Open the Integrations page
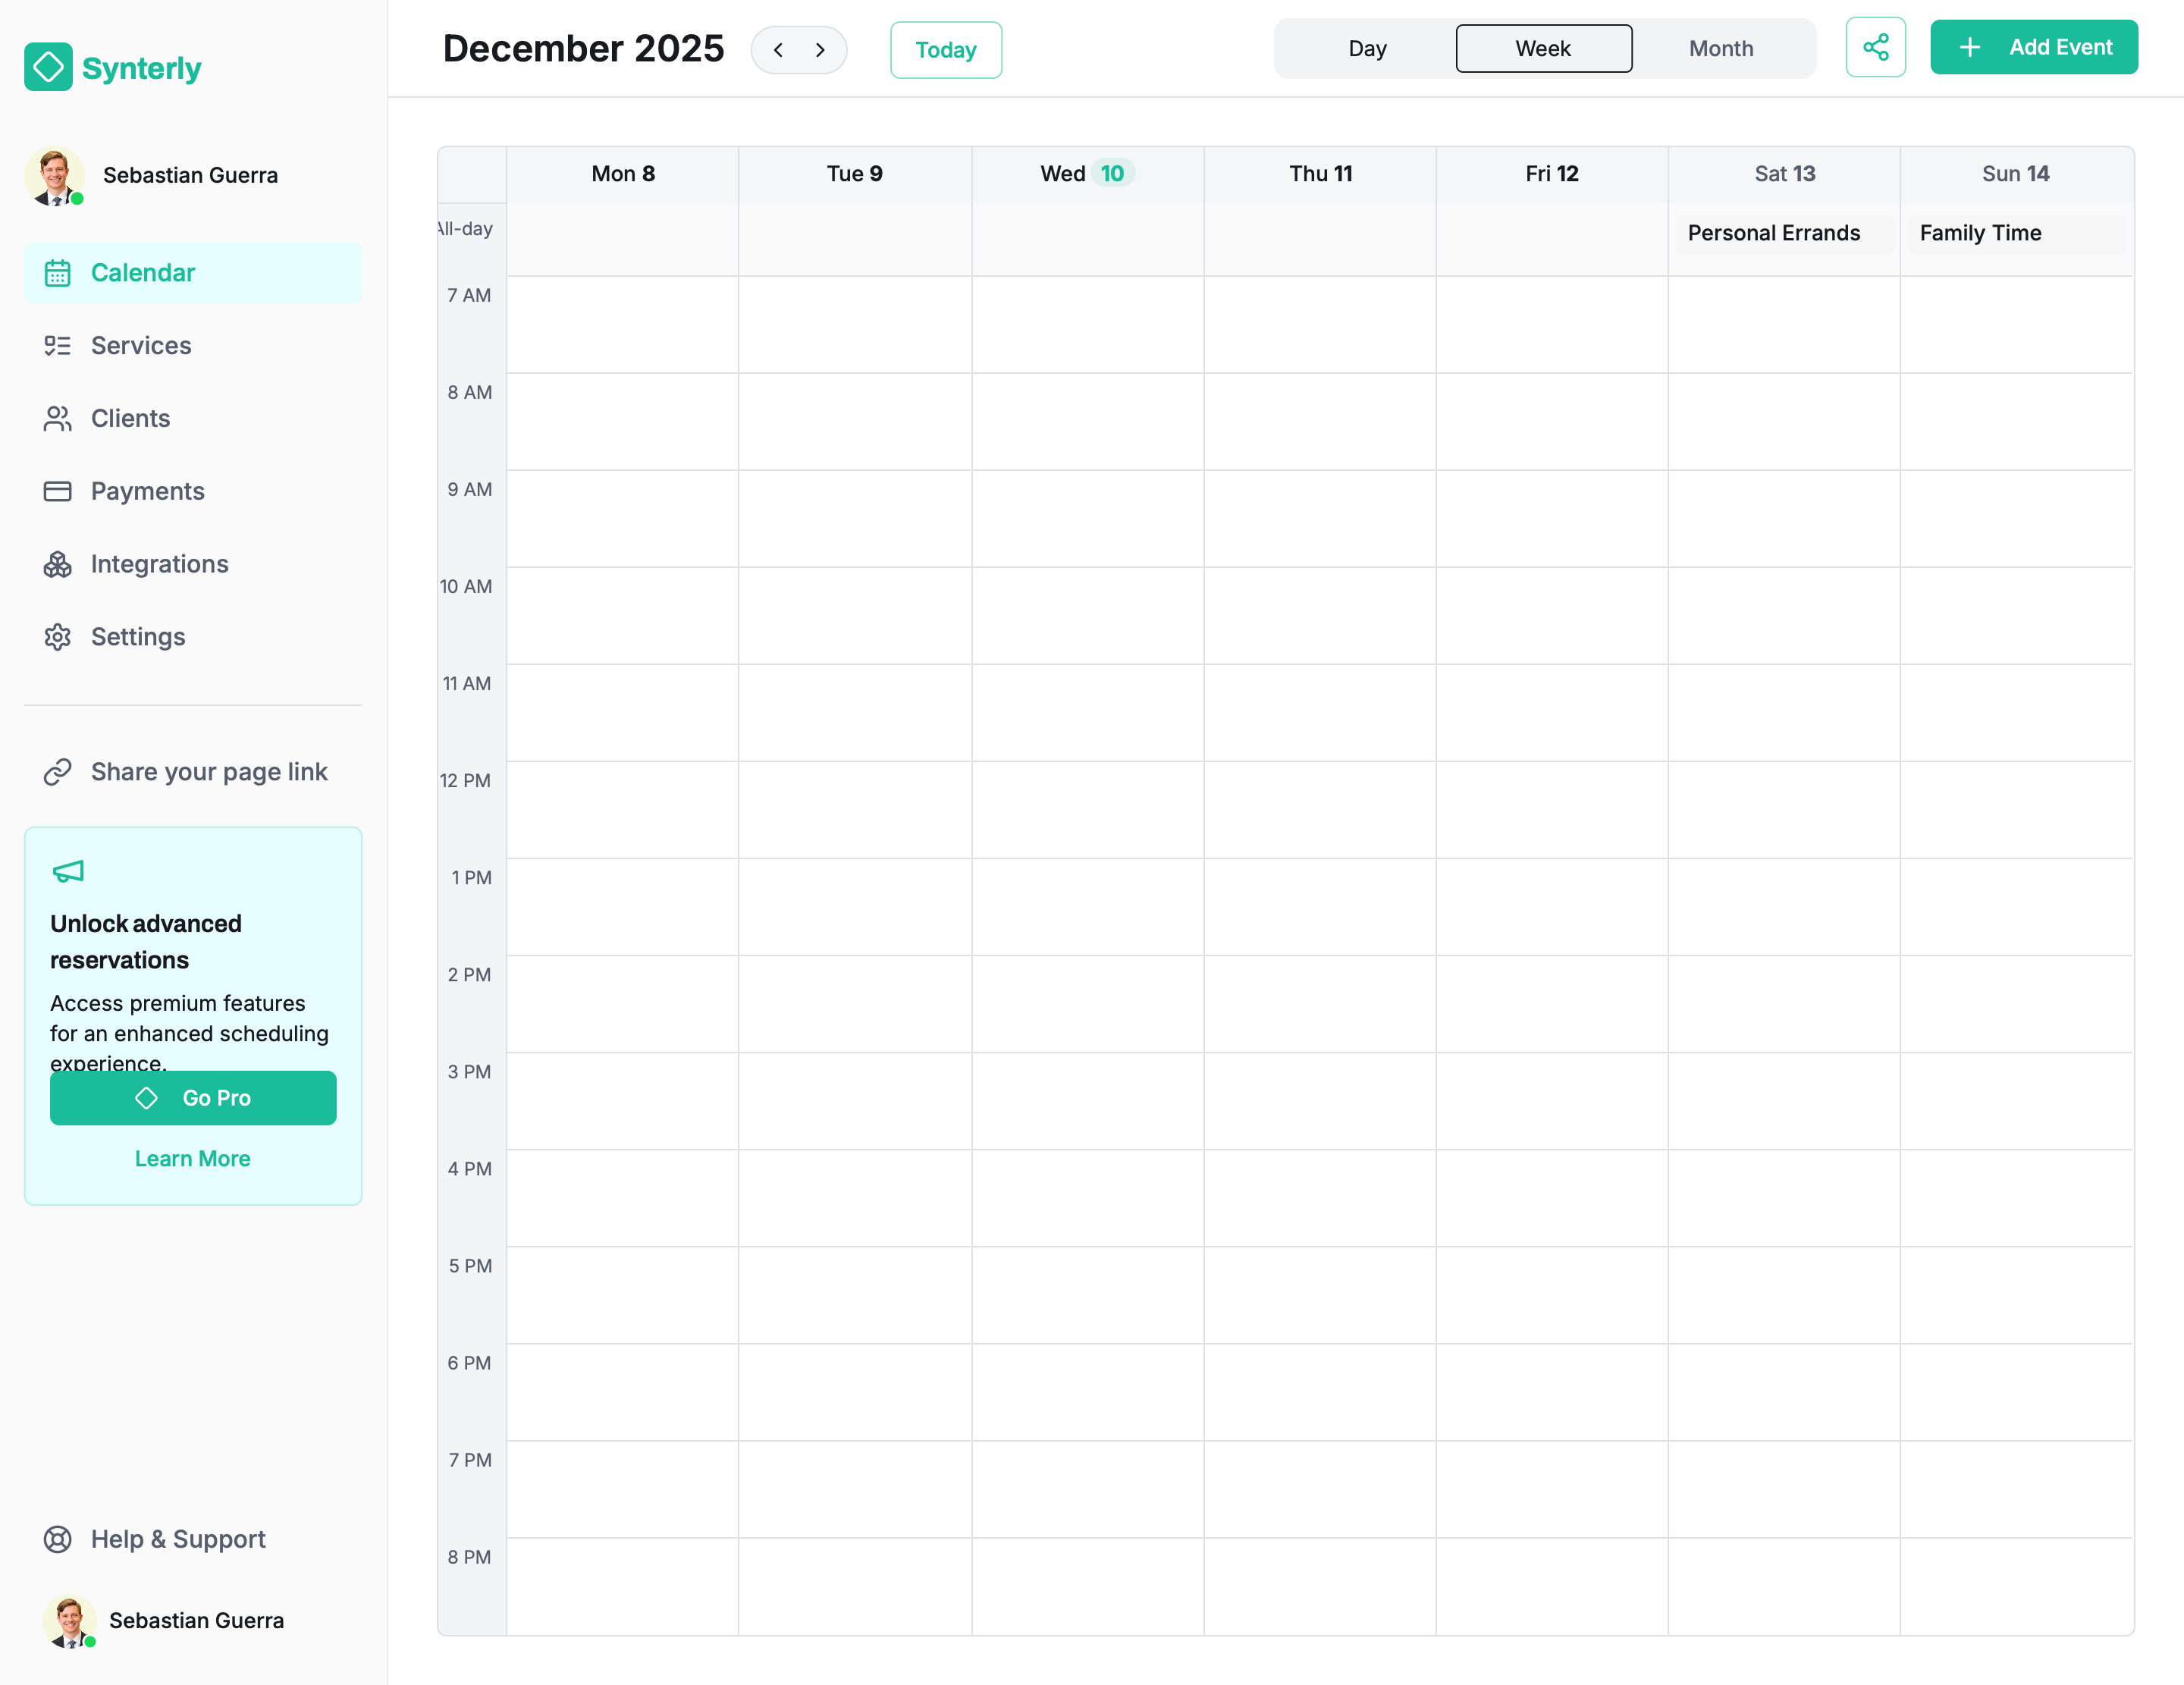This screenshot has width=2184, height=1685. (x=159, y=564)
